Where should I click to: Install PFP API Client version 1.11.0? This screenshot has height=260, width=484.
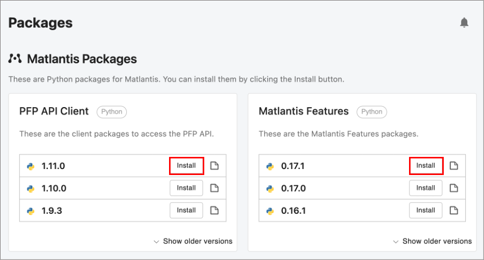[186, 166]
